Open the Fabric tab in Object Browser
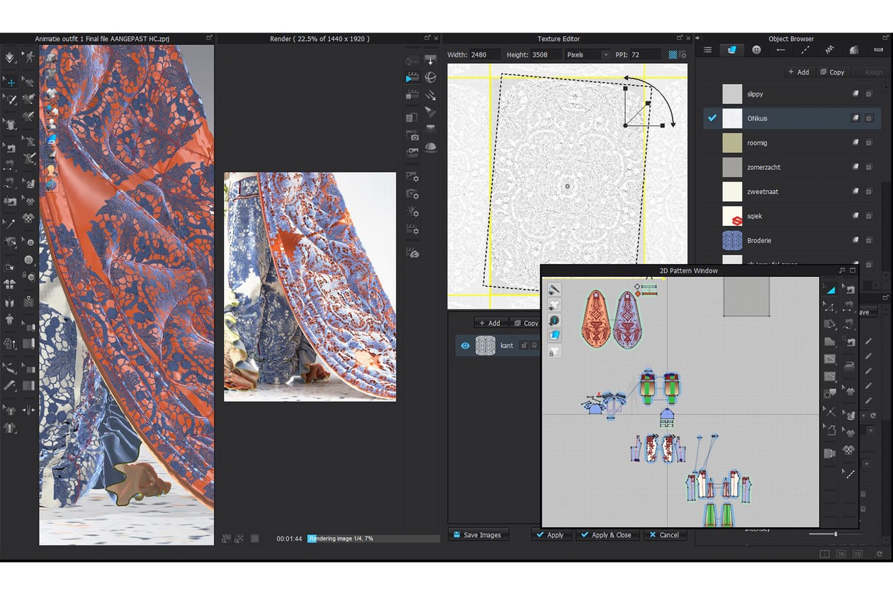 (x=732, y=50)
